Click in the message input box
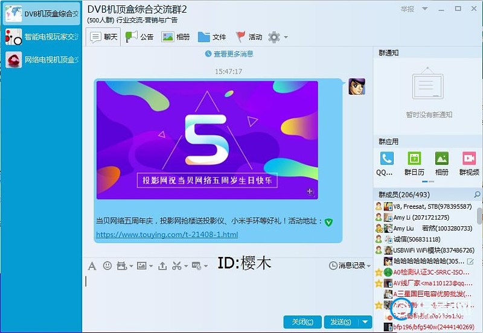This screenshot has height=333, width=483. coord(228,293)
